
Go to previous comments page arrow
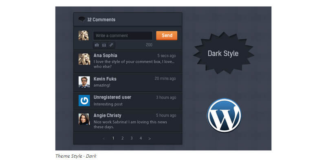104,139
